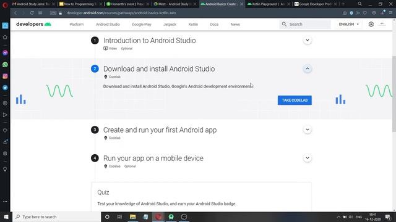
Task: Open the Windows Start button
Action: [6, 216]
